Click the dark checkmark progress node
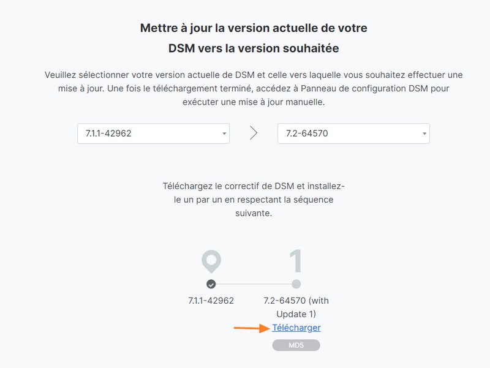The image size is (490, 368). click(211, 283)
